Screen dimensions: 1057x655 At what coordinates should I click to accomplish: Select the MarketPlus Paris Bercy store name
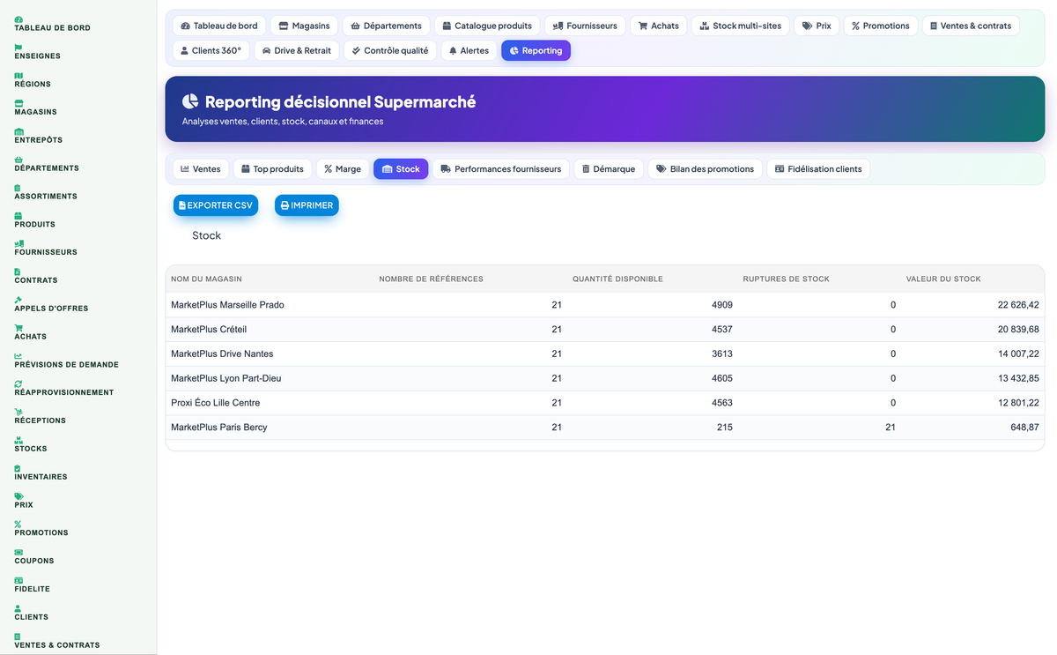point(219,428)
